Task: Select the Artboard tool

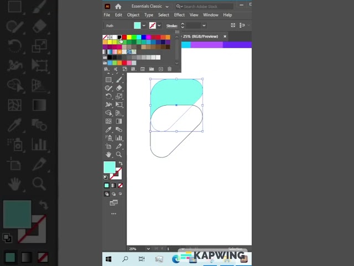Action: click(108, 146)
